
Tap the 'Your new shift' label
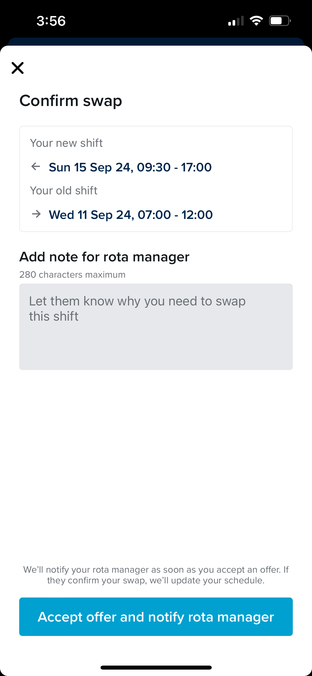coord(66,143)
